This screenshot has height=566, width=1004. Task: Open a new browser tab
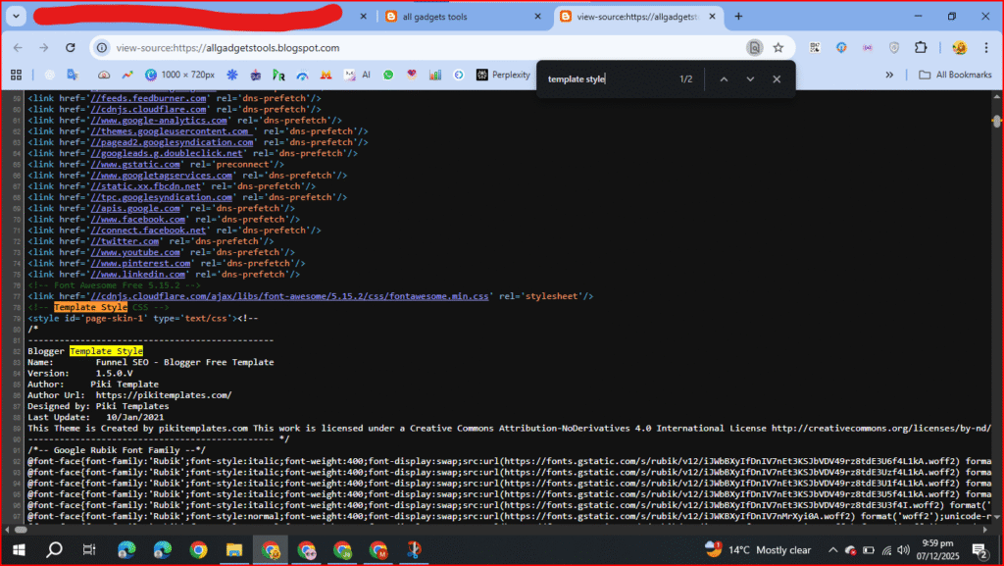click(738, 17)
